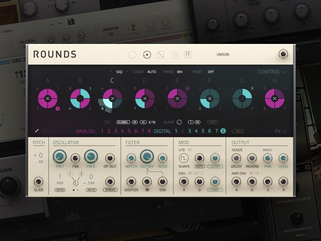
Task: Click the play icon button next to GLOBAL
Action: [135, 122]
